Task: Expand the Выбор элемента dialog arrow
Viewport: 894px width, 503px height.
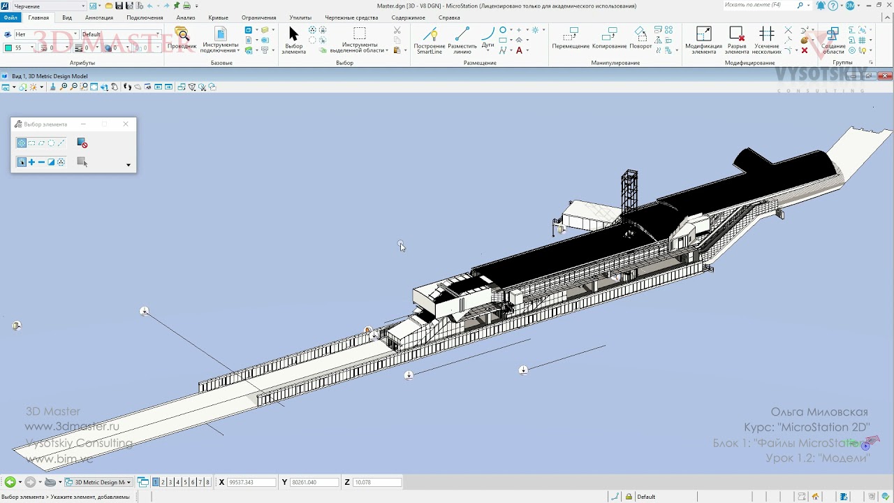Action: pyautogui.click(x=129, y=166)
